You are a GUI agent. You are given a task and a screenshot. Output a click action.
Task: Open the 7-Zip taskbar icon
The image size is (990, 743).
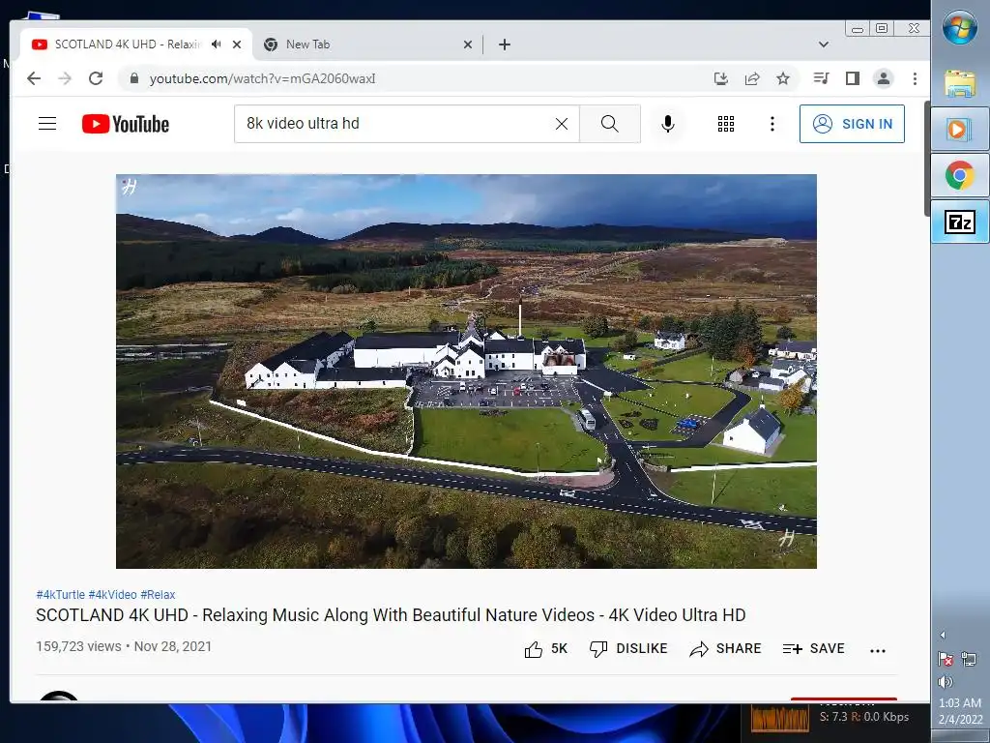pos(960,222)
